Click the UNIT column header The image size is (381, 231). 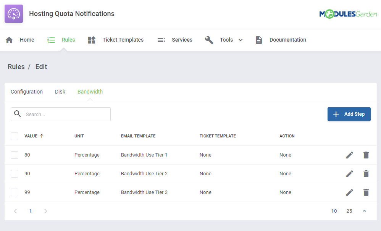pos(79,136)
